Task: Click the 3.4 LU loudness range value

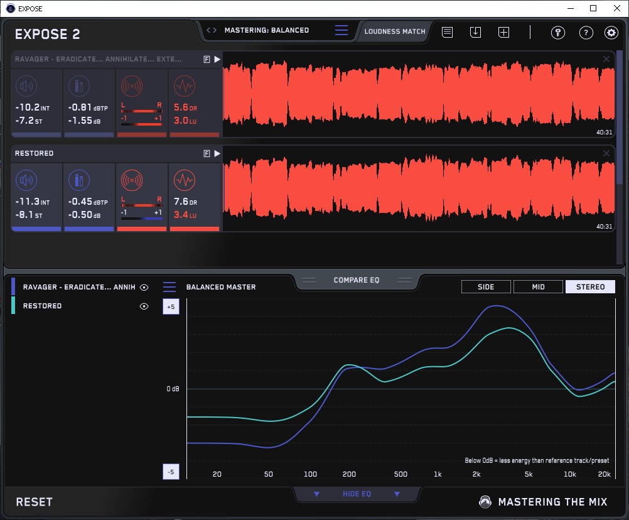Action: (185, 215)
